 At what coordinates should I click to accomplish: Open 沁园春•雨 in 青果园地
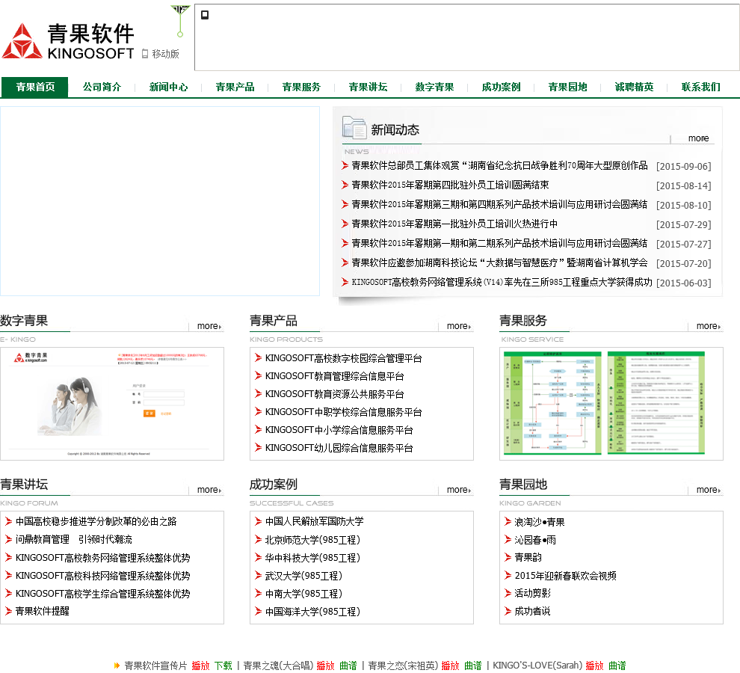535,540
